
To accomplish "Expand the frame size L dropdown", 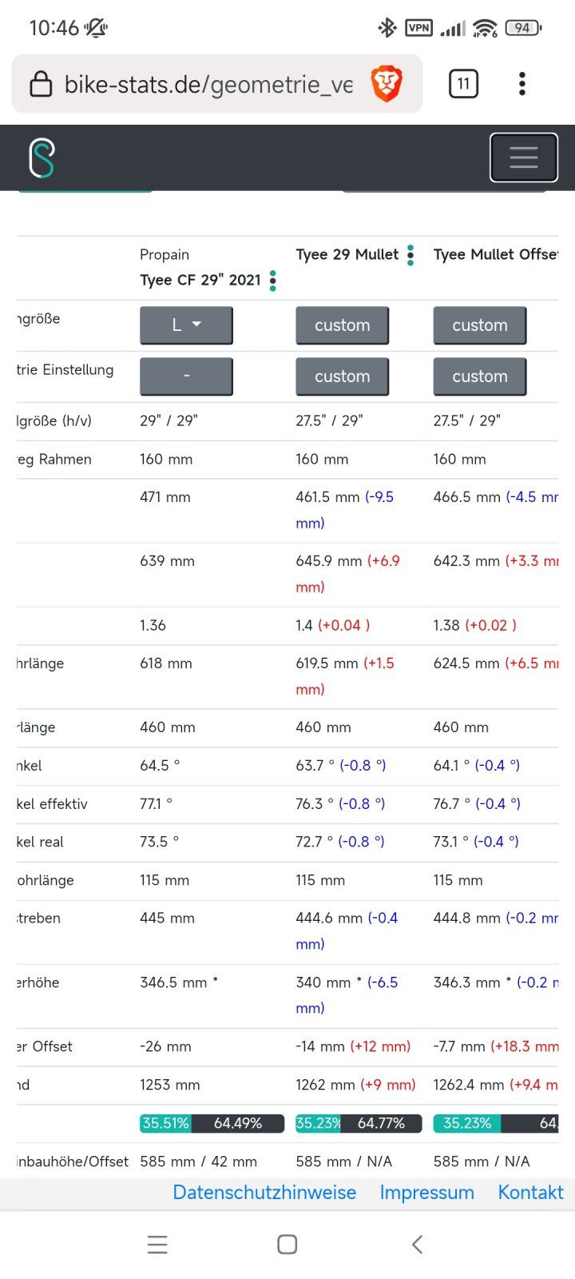I will [x=186, y=325].
